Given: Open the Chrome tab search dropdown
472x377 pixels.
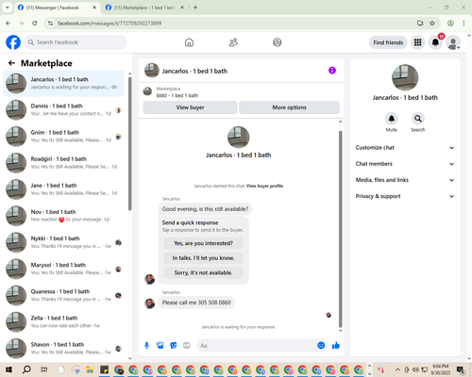Looking at the screenshot, I should point(7,8).
